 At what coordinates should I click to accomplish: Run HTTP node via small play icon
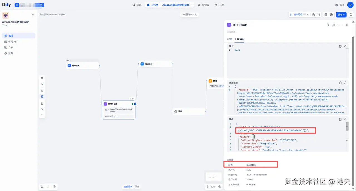coord(130,98)
